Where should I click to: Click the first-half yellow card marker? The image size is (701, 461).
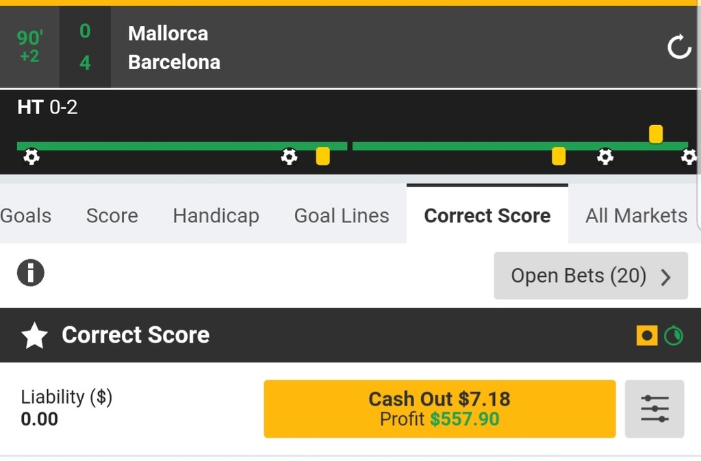322,157
